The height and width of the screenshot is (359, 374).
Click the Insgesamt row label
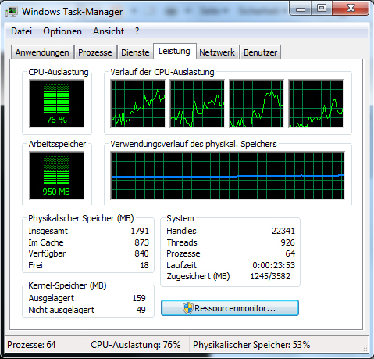tap(48, 231)
